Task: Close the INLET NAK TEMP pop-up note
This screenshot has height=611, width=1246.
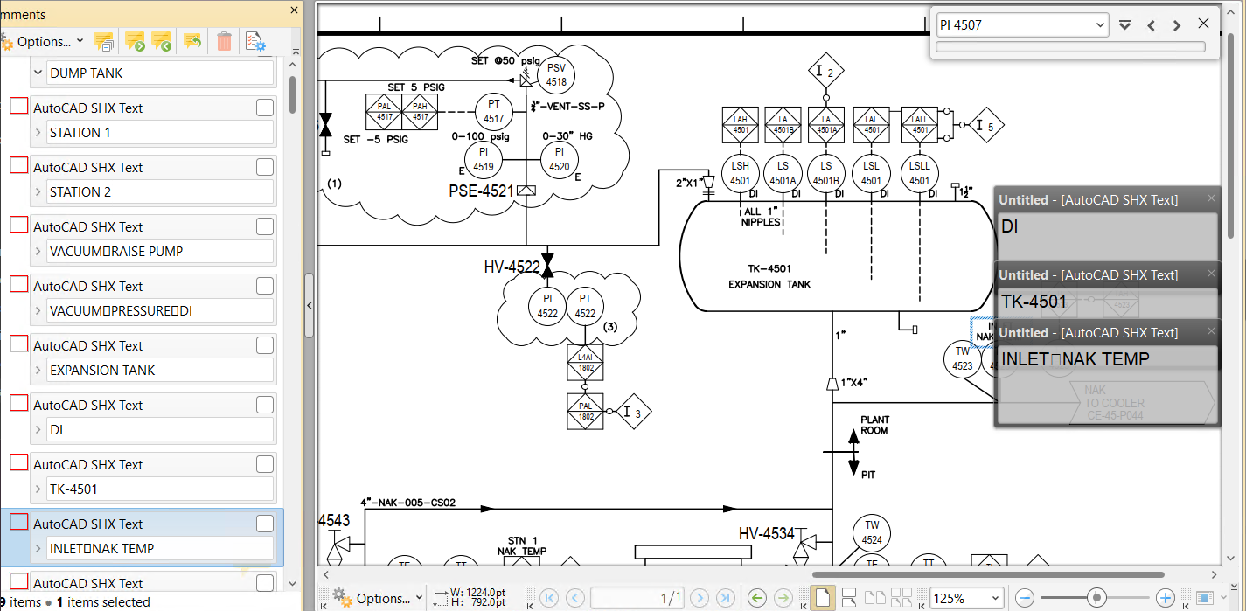Action: point(1211,330)
